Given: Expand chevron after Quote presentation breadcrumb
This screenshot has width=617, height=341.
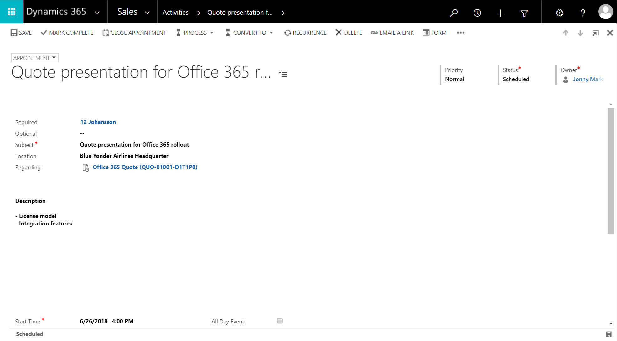Looking at the screenshot, I should (283, 13).
